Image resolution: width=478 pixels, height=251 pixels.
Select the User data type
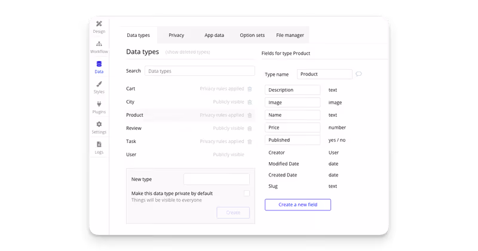pos(131,154)
